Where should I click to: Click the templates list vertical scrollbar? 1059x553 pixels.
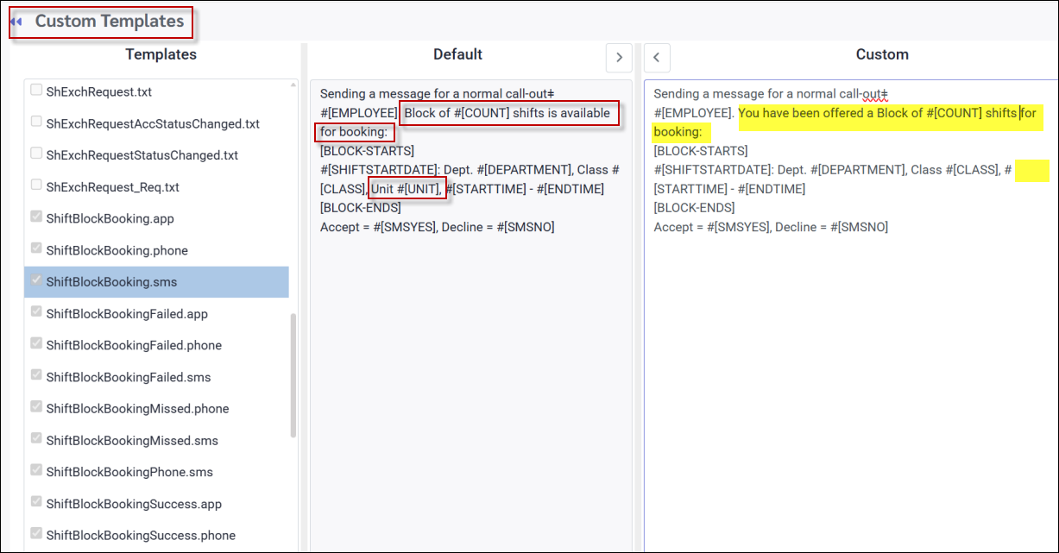(293, 375)
